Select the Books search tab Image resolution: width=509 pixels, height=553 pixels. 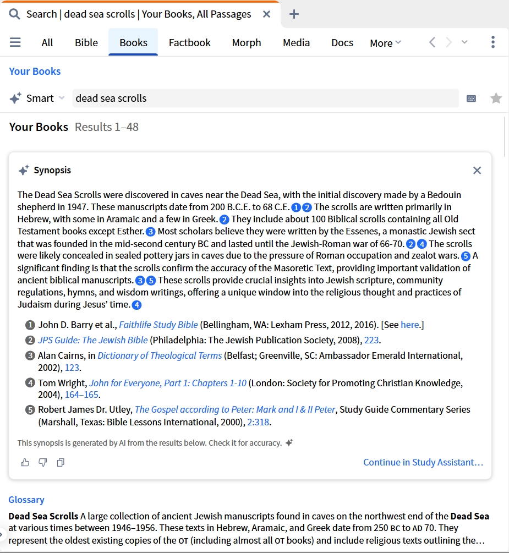133,43
